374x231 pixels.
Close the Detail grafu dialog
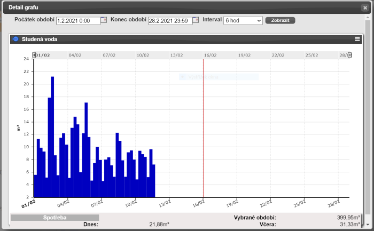(365, 7)
